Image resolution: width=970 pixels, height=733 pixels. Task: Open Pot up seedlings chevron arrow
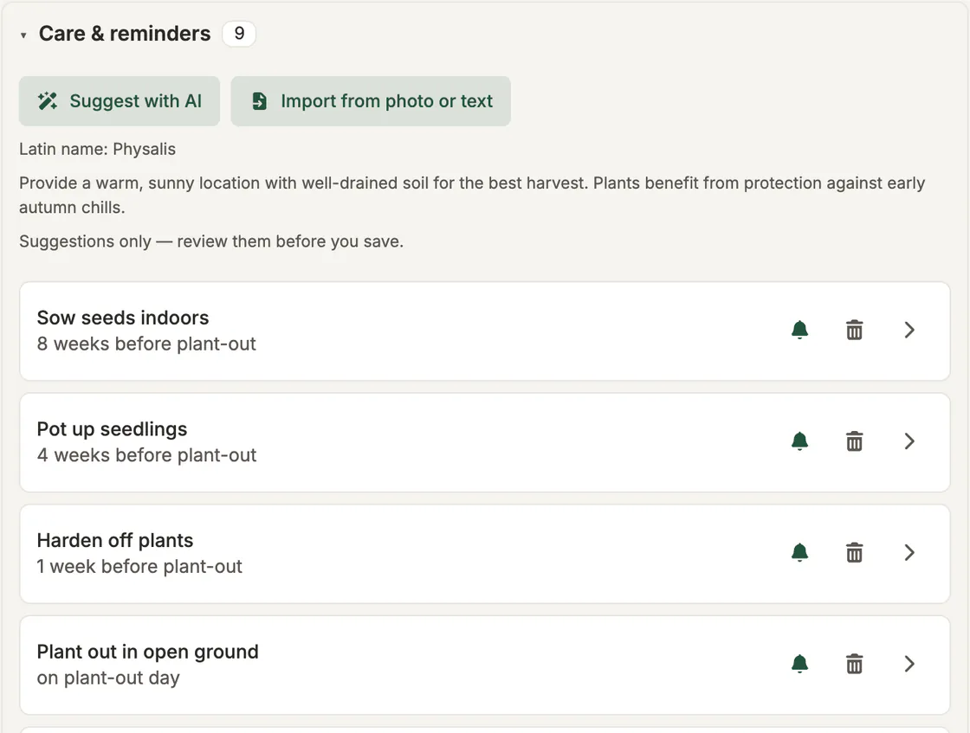coord(909,441)
